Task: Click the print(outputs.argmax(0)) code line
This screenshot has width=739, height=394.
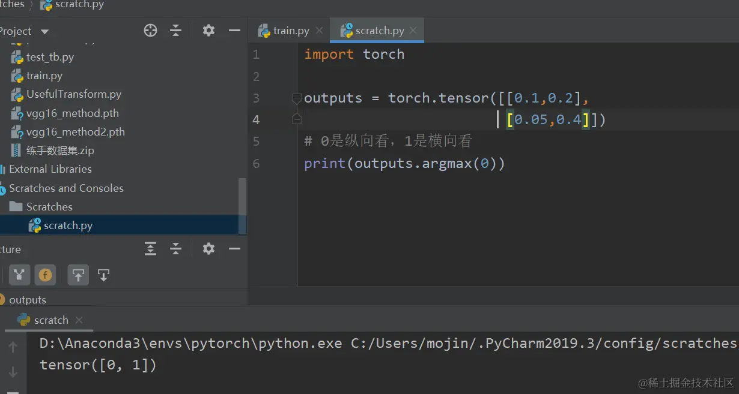Action: pos(404,163)
